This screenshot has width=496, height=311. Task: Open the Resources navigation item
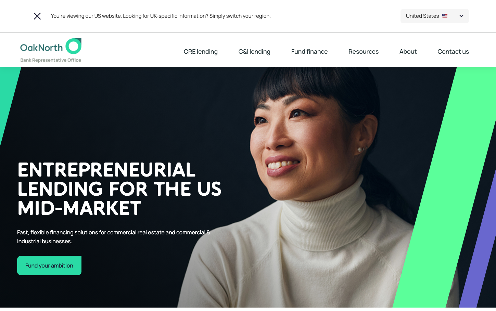click(x=364, y=52)
